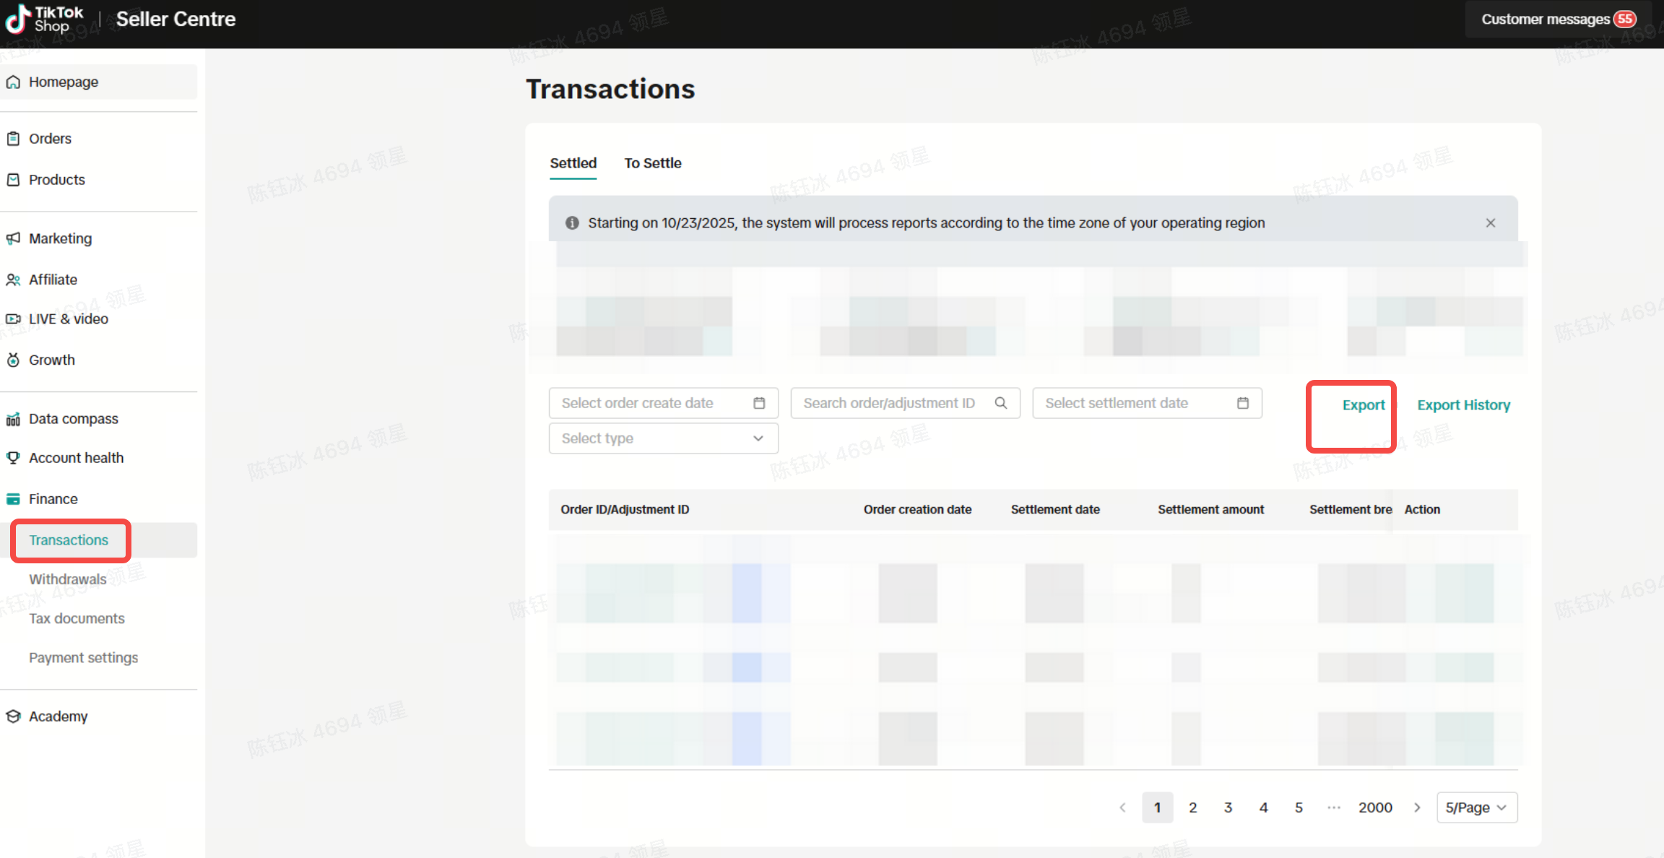Open the settlement date picker

pos(1146,403)
